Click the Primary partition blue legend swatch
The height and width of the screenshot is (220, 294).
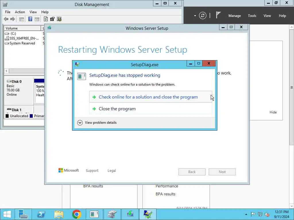31,116
